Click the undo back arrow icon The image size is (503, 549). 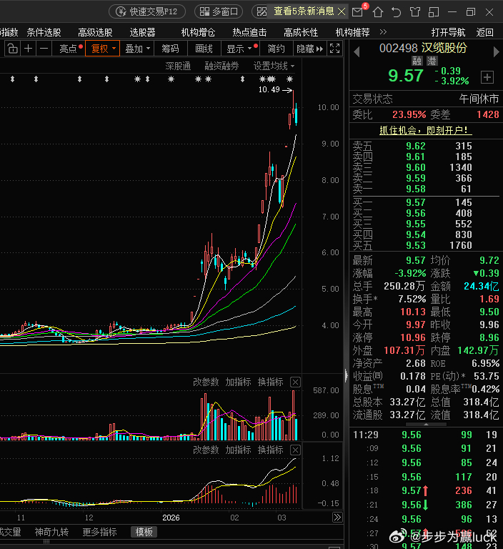(x=397, y=12)
